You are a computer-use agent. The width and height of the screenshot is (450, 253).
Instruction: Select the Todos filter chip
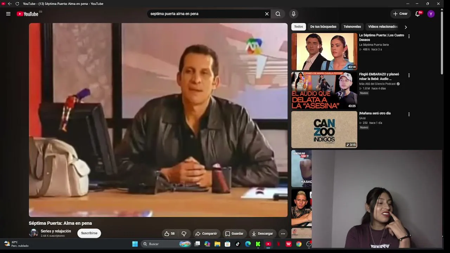tap(298, 27)
